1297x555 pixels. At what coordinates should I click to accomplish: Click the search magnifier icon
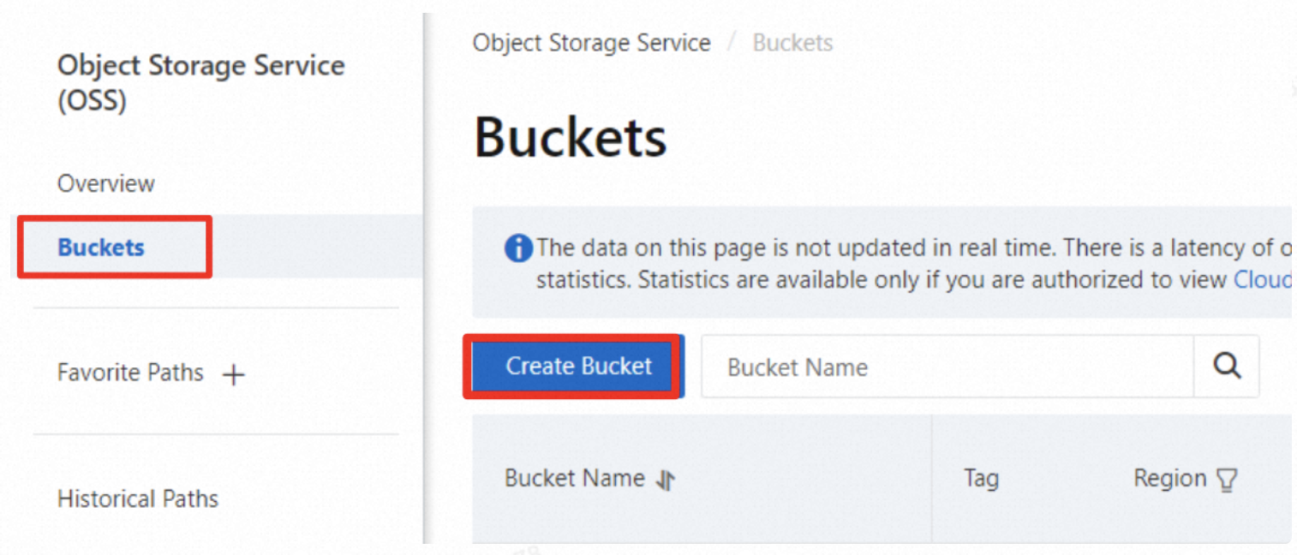(x=1227, y=367)
